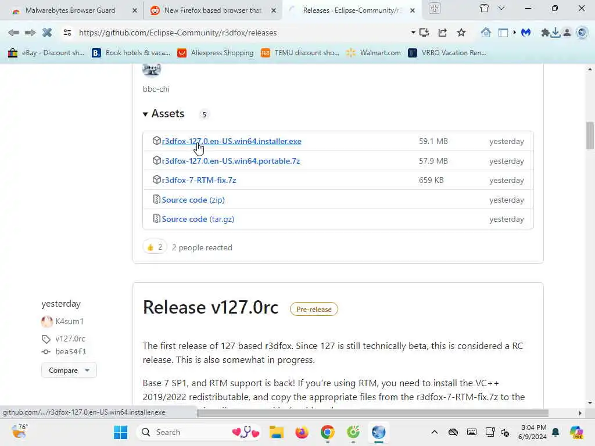Click the taskbar Search box
The image size is (595, 446).
tap(199, 432)
